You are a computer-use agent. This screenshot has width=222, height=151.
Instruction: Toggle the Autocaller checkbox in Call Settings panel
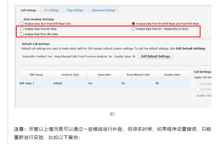coord(198,84)
